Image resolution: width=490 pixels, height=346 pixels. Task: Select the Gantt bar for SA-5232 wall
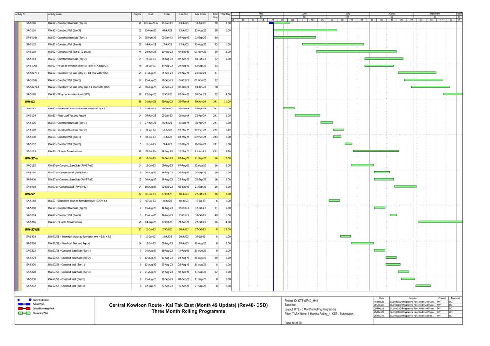tap(422, 286)
